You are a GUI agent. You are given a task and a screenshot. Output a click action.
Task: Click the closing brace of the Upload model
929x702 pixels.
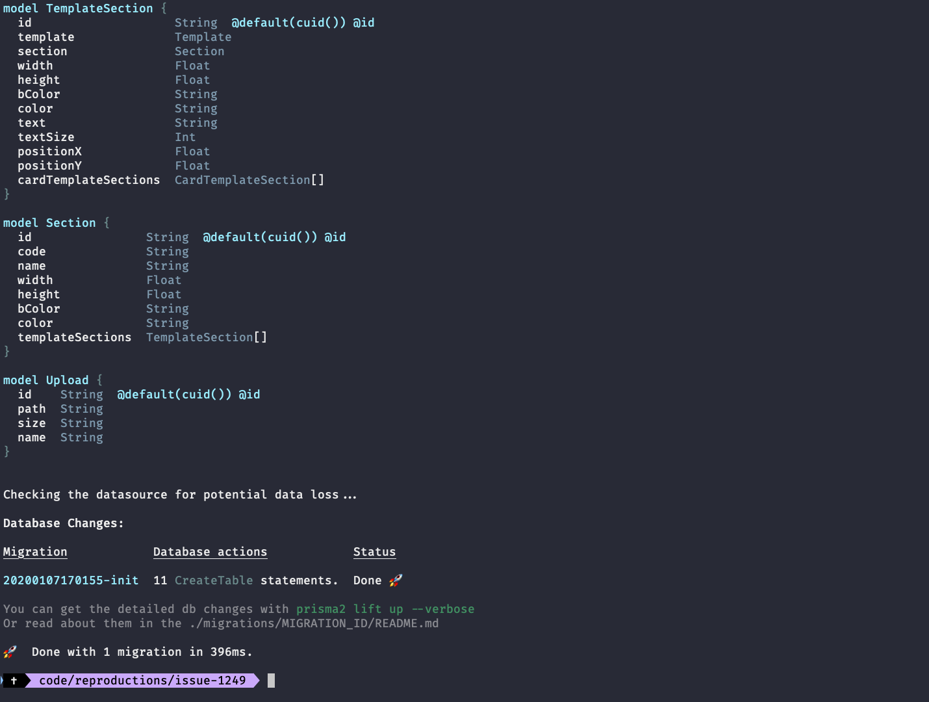point(6,451)
